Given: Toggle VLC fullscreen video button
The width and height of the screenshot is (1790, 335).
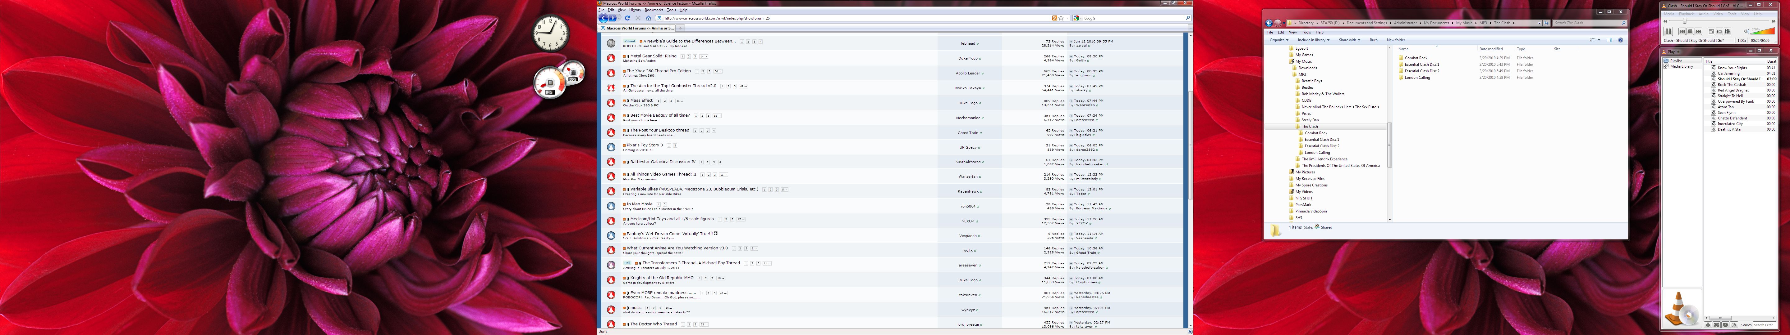Looking at the screenshot, I should click(x=1711, y=31).
